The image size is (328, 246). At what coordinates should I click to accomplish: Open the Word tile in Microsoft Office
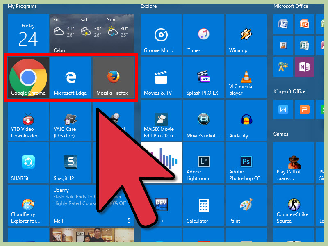tap(283, 24)
